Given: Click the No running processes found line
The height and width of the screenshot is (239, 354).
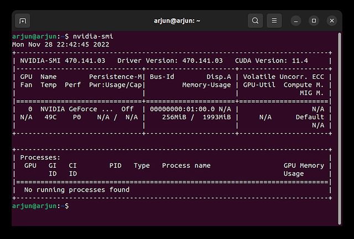Looking at the screenshot, I should pyautogui.click(x=77, y=190).
